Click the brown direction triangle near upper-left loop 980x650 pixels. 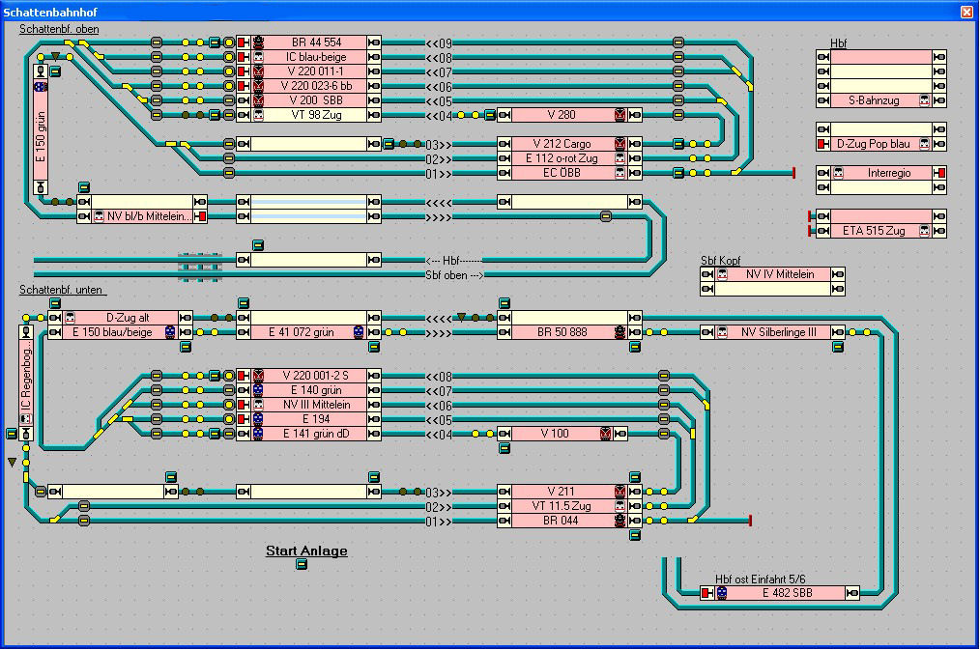click(55, 57)
